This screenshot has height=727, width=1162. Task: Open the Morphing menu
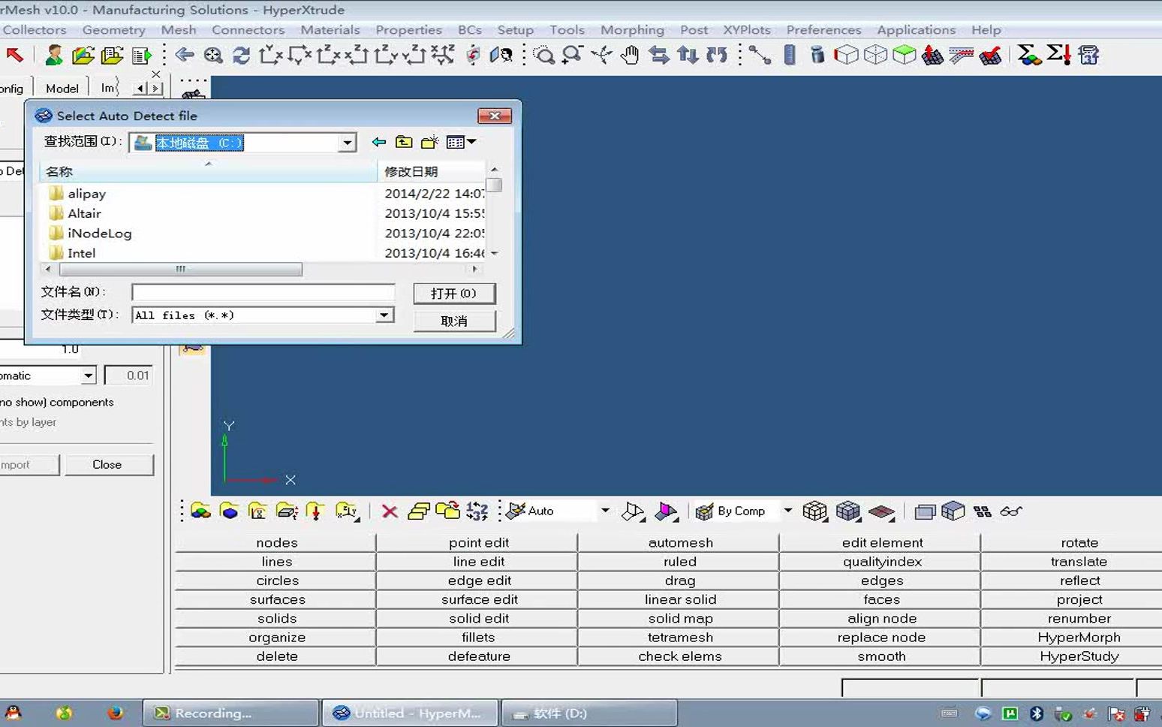[x=632, y=30]
